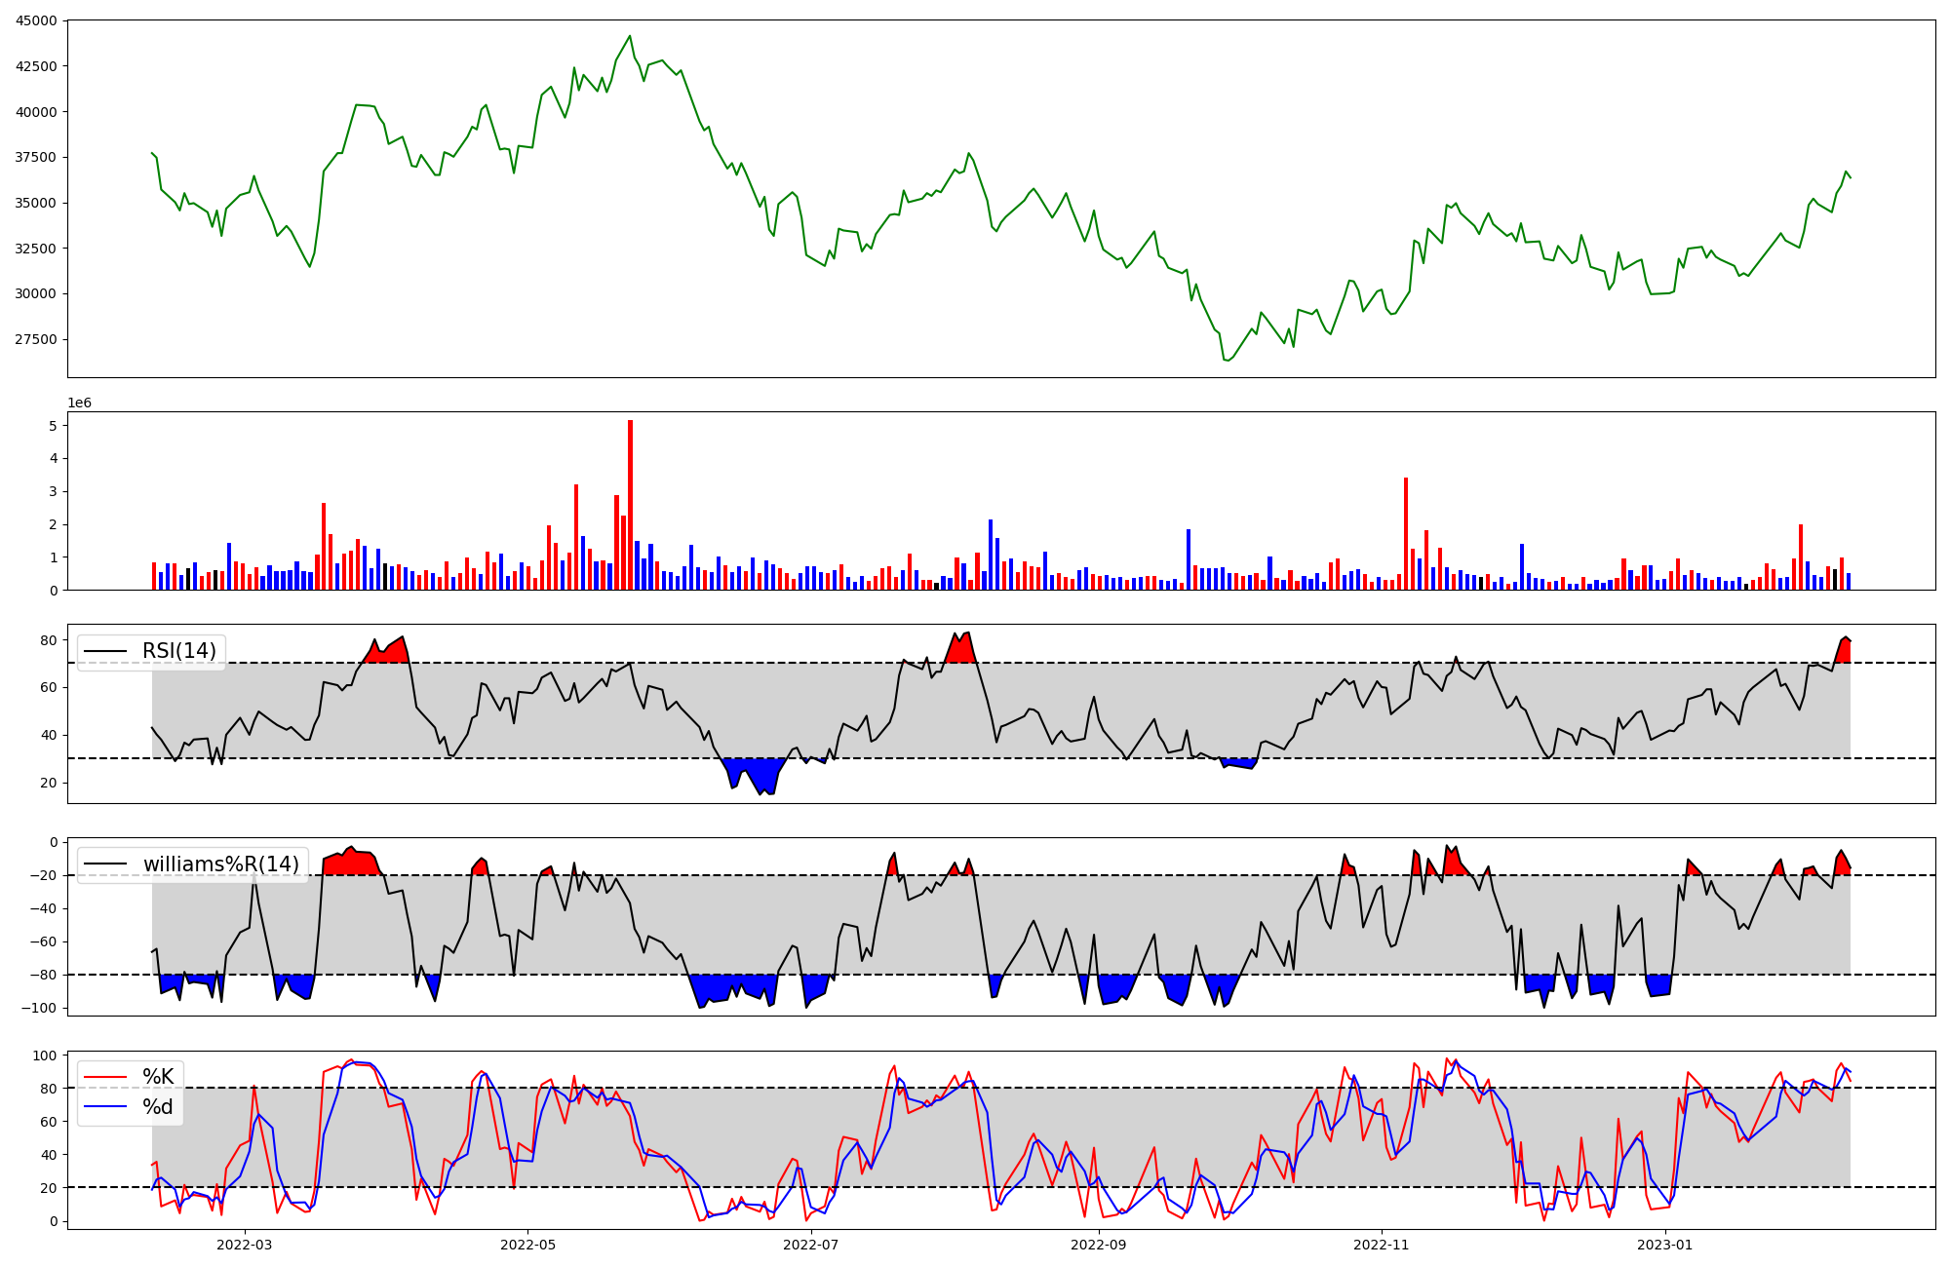The width and height of the screenshot is (1950, 1267).
Task: Click the %d legend entry text
Action: [158, 1106]
